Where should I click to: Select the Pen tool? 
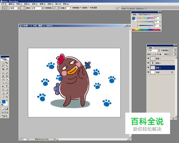coord(3,90)
